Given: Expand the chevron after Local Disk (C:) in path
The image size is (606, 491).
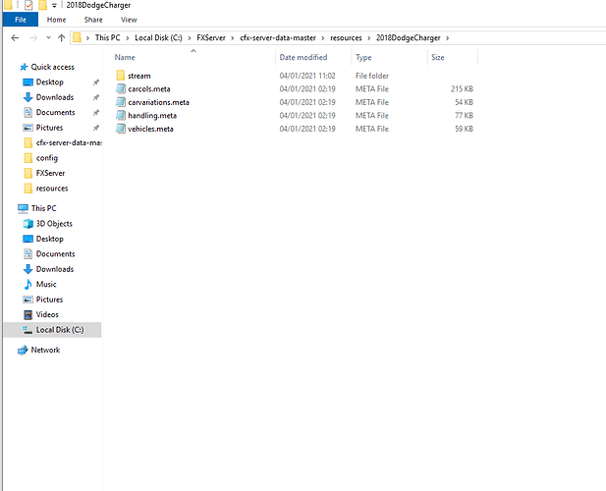Looking at the screenshot, I should tap(190, 38).
